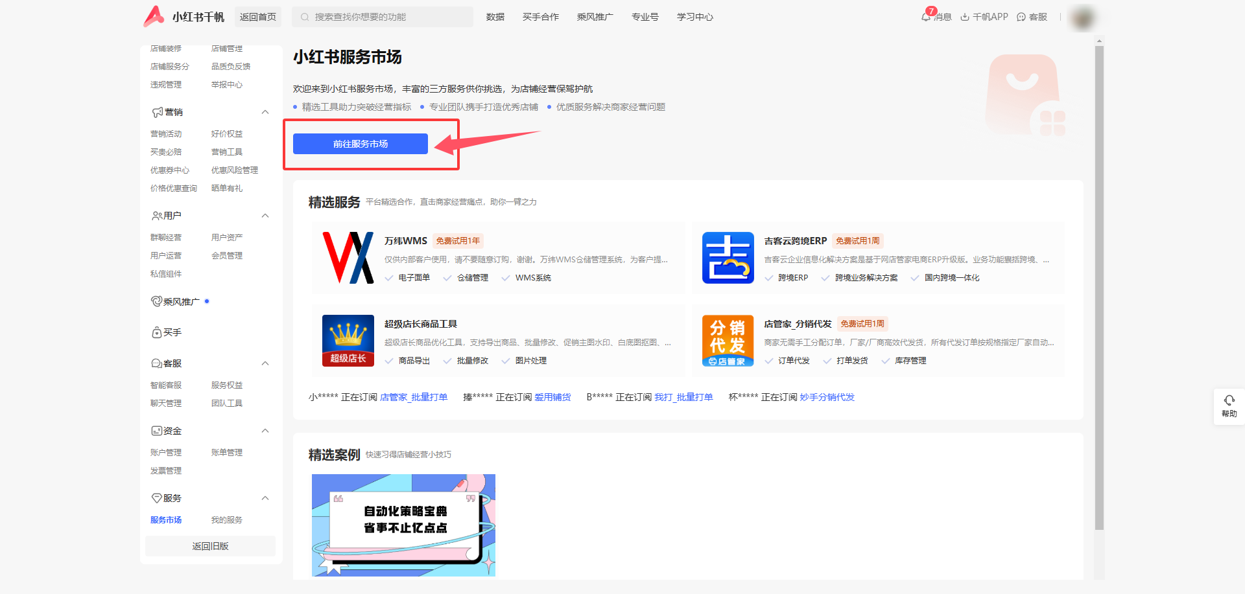Open the 超级店长 crown logo icon

[x=348, y=341]
